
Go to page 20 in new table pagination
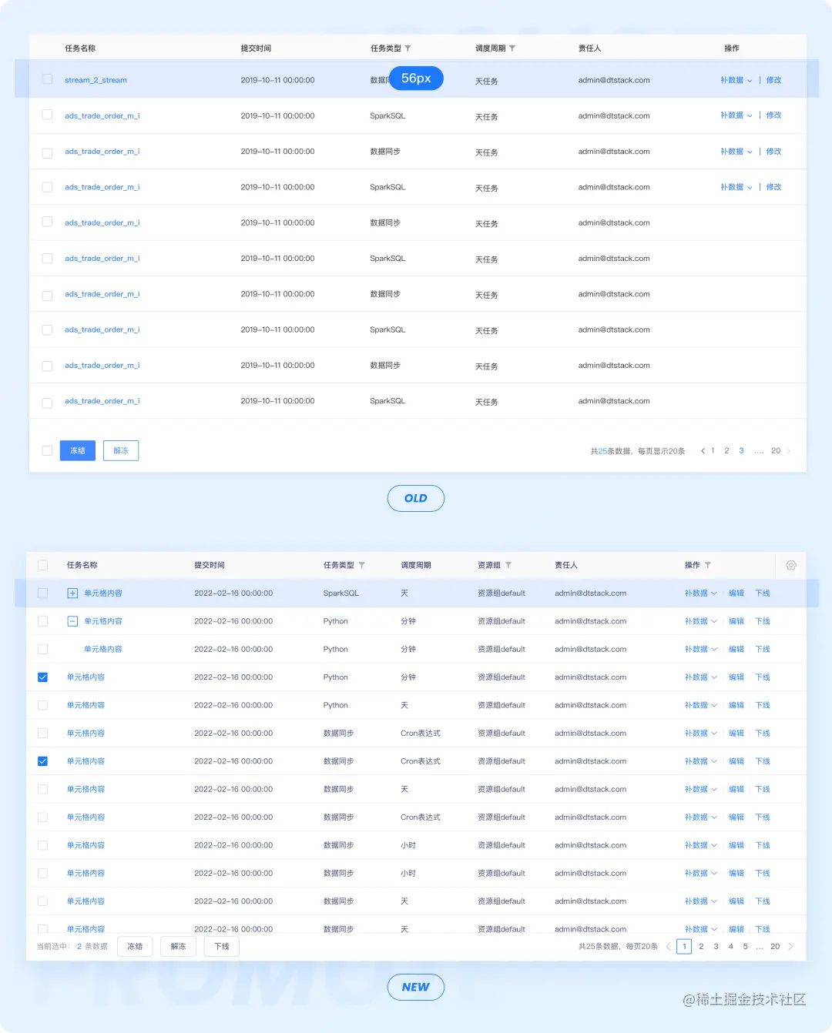pyautogui.click(x=775, y=947)
